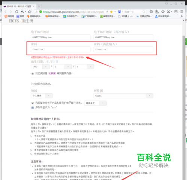Screen dimensions: 187x180
Task: Click the address bar URL
Action: [x=73, y=12]
